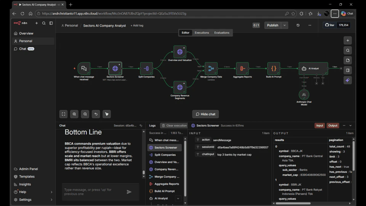Click the browser refresh button
Screen dimensions: 366x206
[x=22, y=14]
